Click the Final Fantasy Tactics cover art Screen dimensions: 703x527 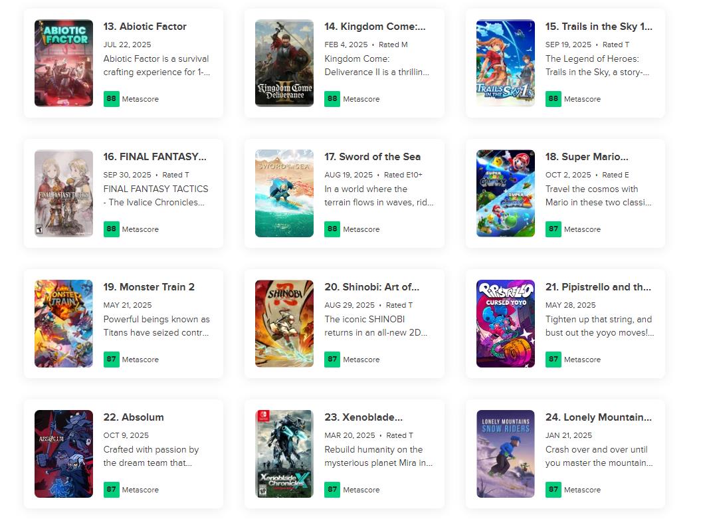coord(64,193)
